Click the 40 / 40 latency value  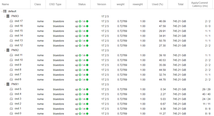(206, 94)
